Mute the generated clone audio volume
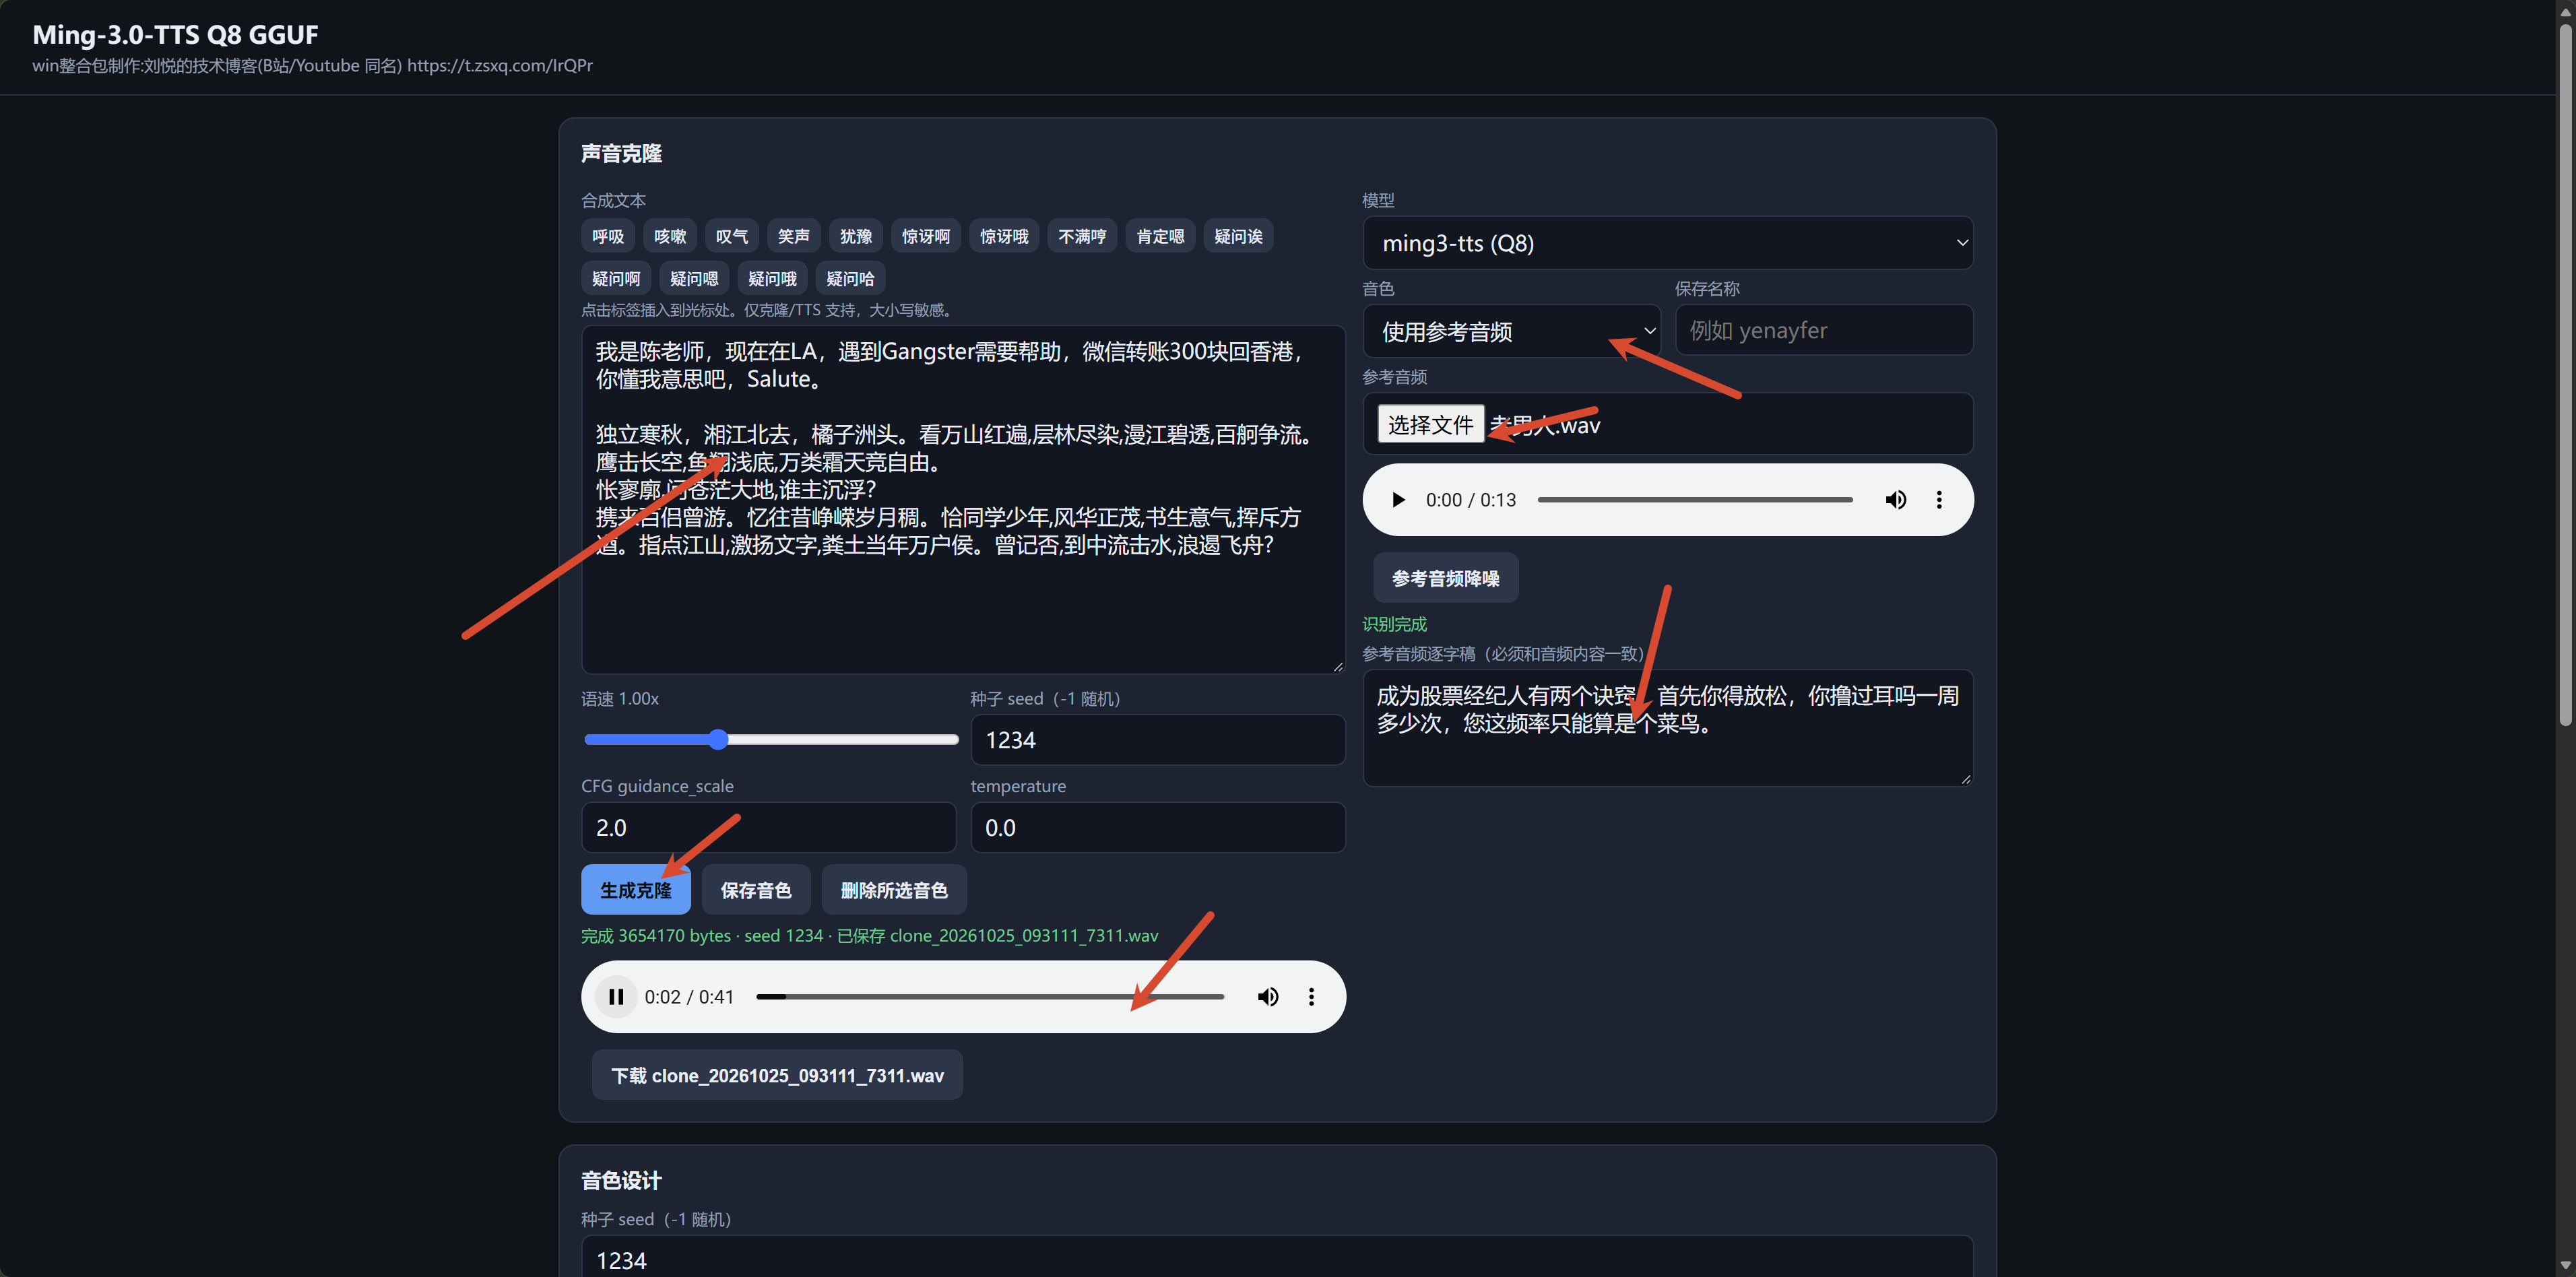 click(x=1267, y=997)
